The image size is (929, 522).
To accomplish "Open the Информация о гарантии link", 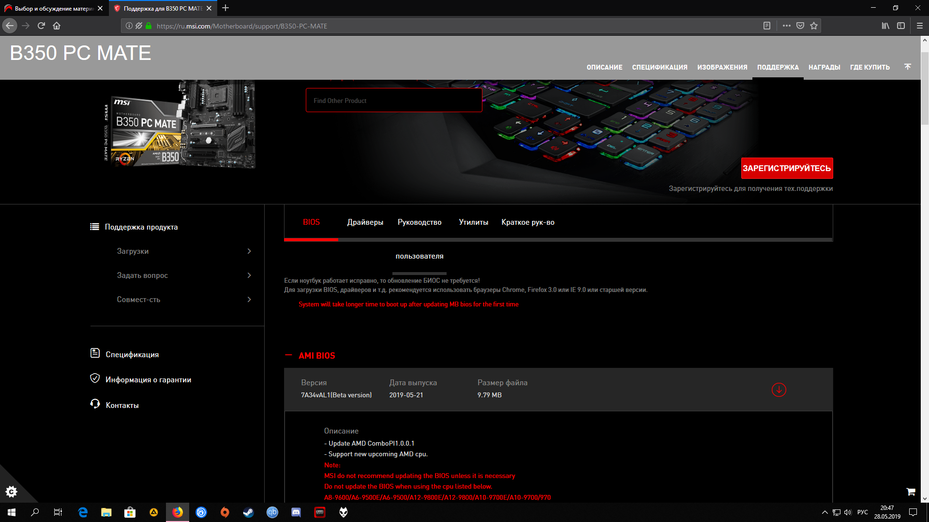I will coord(148,380).
